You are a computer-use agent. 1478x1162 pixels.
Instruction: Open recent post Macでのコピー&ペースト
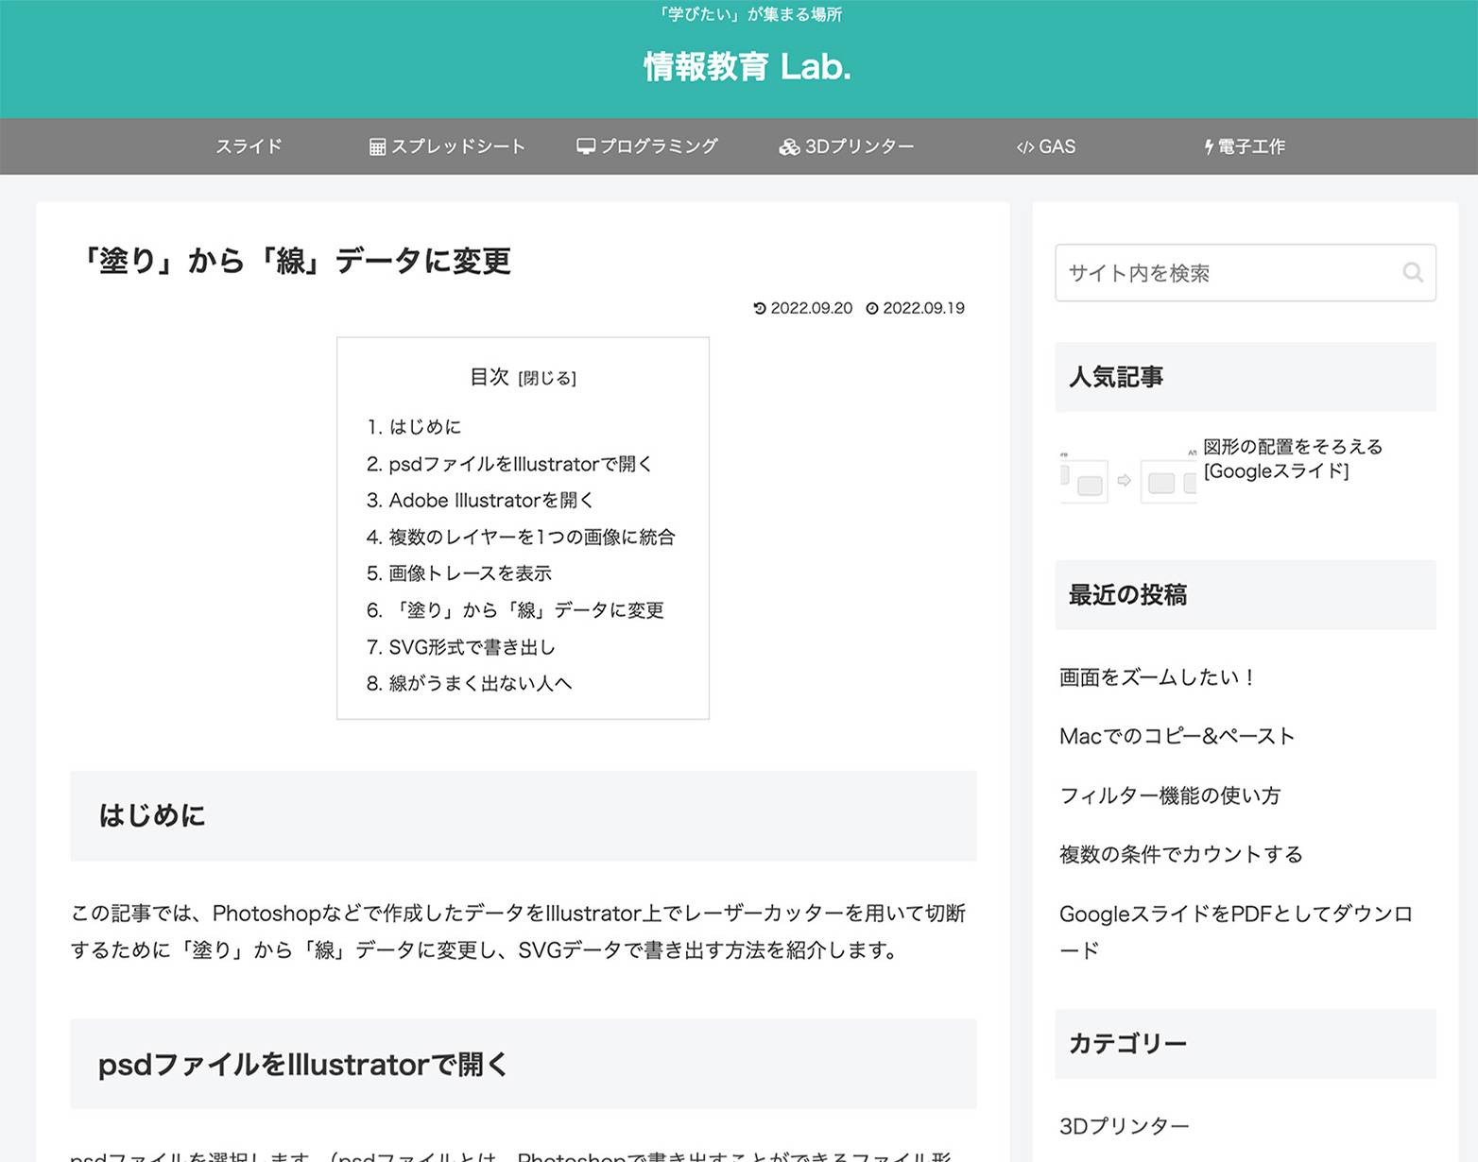(x=1177, y=736)
